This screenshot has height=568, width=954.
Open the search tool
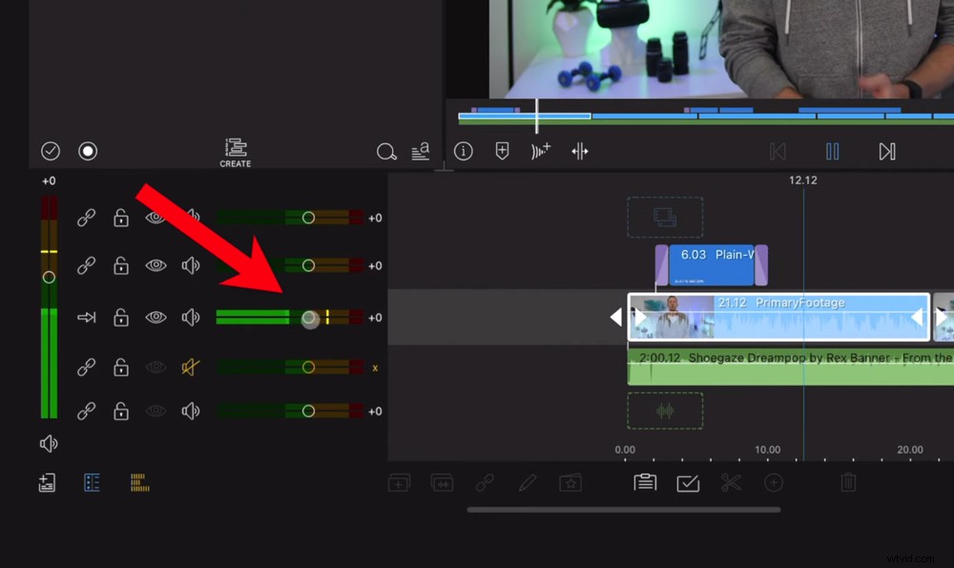(x=386, y=151)
